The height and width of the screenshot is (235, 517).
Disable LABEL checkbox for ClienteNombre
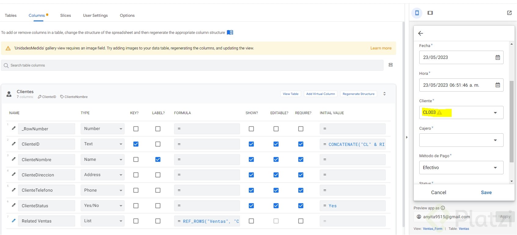point(158,159)
